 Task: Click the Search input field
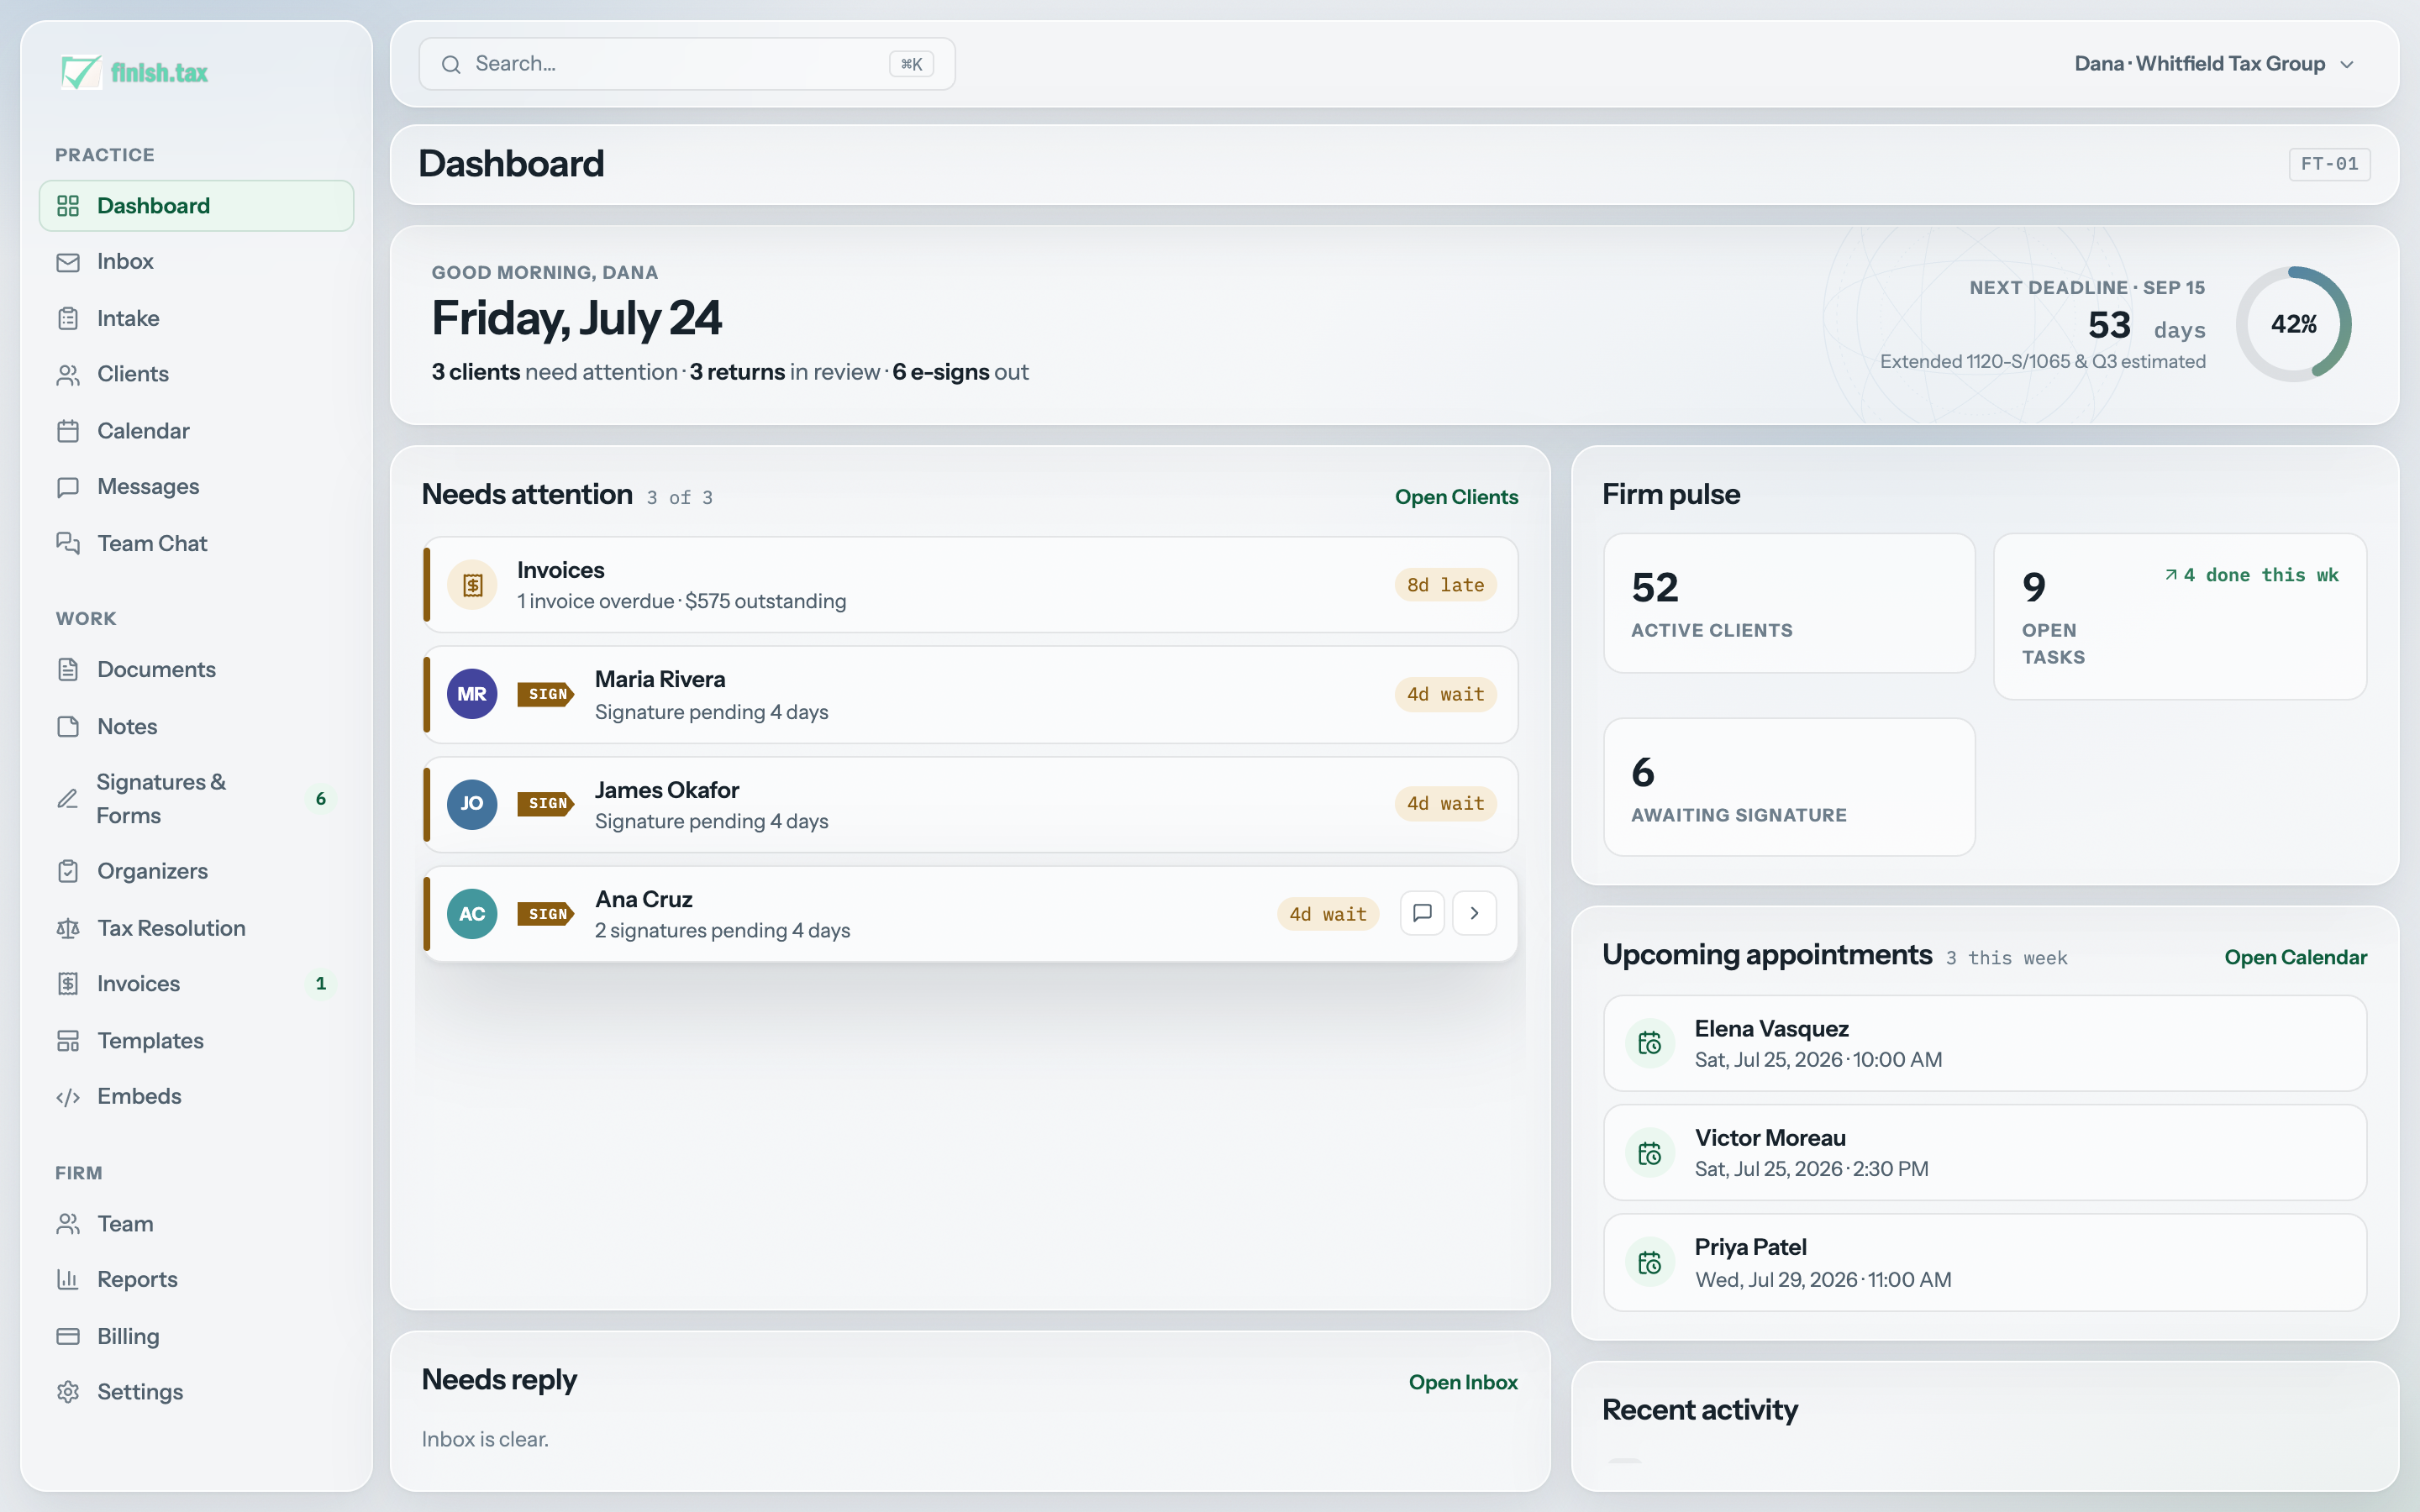[x=687, y=64]
